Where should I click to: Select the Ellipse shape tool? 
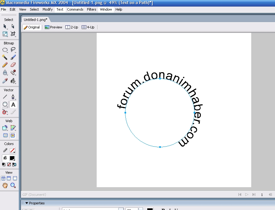tap(5, 105)
